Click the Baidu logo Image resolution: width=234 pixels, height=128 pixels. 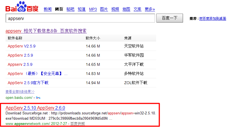coord(22,7)
